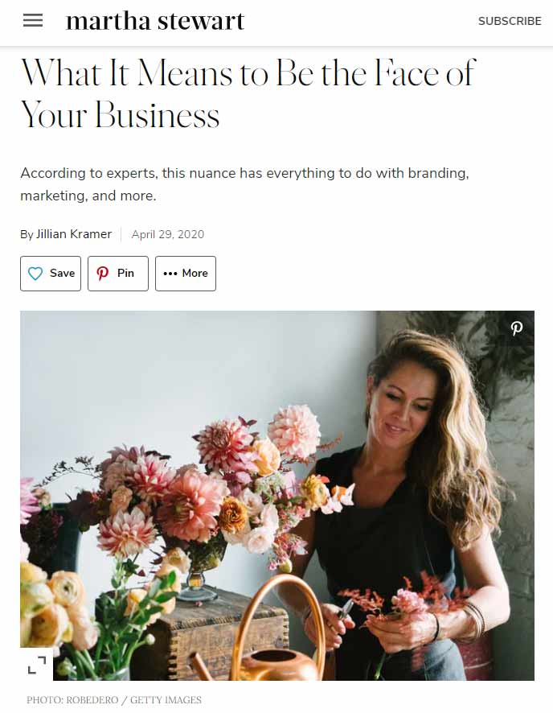Click the Pinterest logo in Pin button
The height and width of the screenshot is (713, 553).
point(103,274)
